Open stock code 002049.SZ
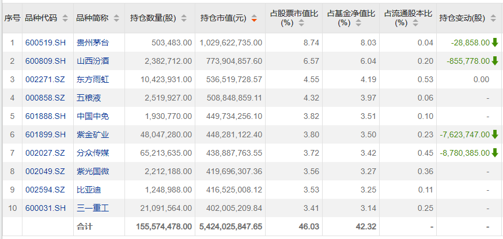The width and height of the screenshot is (503, 239). pyautogui.click(x=46, y=171)
